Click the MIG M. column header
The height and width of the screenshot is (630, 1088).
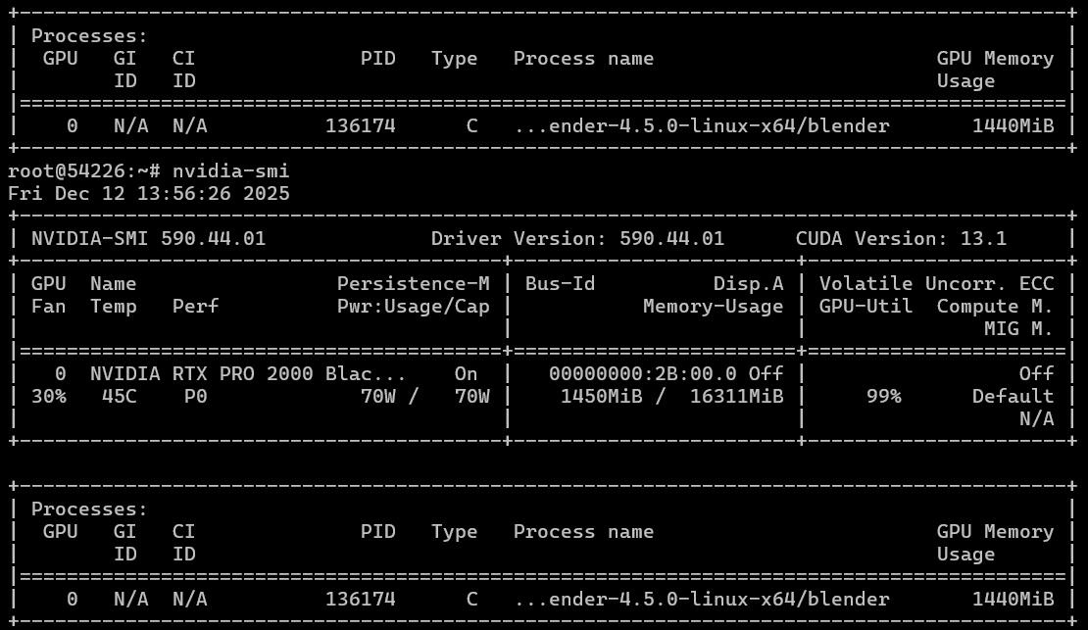pos(1018,329)
